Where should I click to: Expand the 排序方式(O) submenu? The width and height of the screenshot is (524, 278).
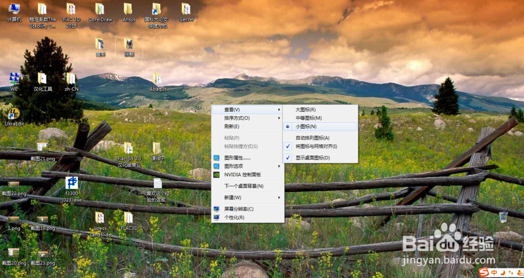tap(248, 118)
